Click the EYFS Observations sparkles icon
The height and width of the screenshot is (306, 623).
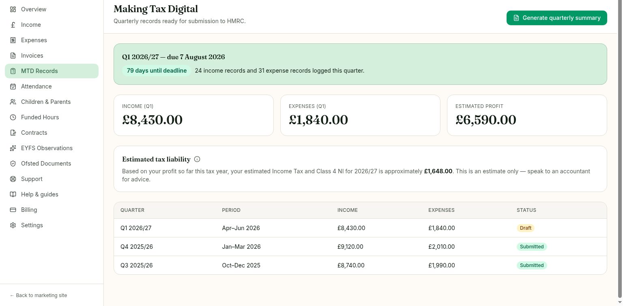pos(13,148)
